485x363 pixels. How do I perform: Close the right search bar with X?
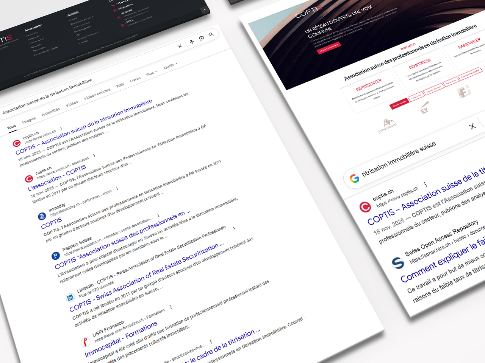point(472,126)
